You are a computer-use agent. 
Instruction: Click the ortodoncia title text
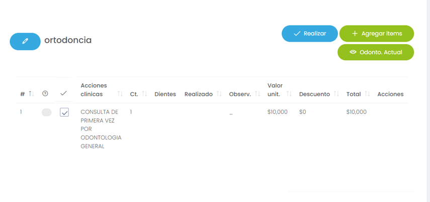click(x=68, y=40)
